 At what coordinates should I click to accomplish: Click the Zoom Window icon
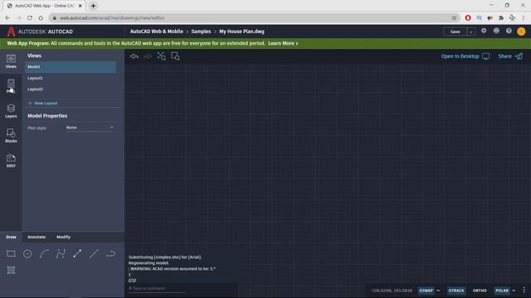175,56
